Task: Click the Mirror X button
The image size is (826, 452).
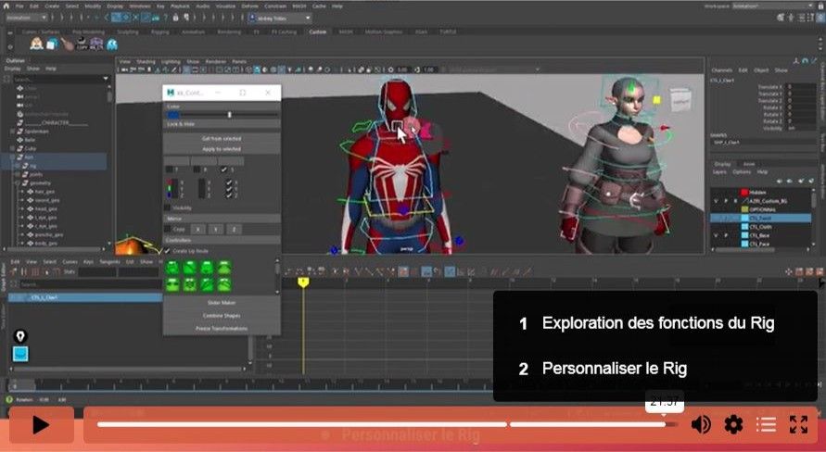Action: coord(197,230)
